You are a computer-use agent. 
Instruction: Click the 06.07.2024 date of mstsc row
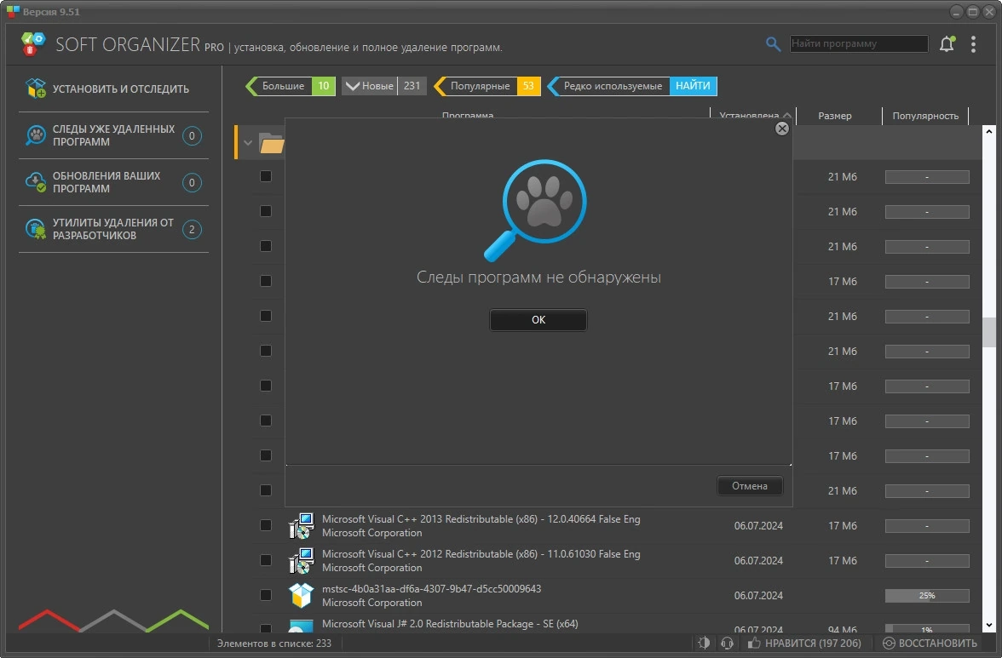coord(758,596)
